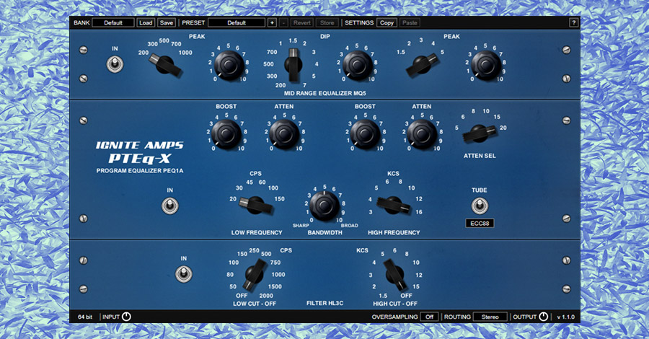Click the IGNITE AMPS PTEq-X logo
Screen dimensions: 649x339
coord(139,152)
